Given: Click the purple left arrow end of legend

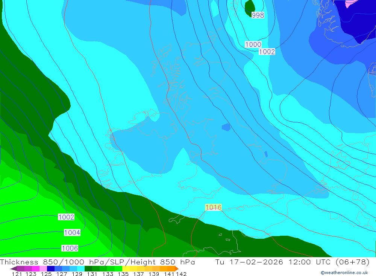Looking at the screenshot, I should 14,268.
